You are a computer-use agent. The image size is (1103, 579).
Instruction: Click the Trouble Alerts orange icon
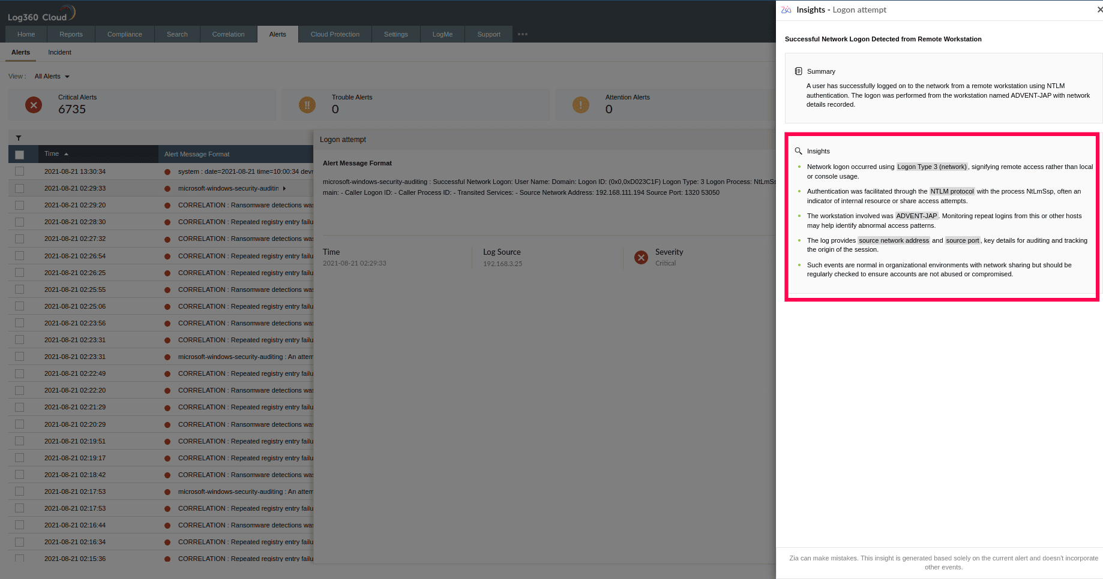tap(307, 105)
